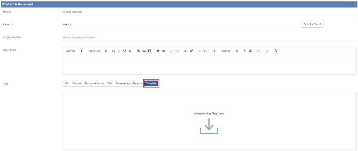Create a numbered list
The height and width of the screenshot is (151, 358).
pos(172,51)
